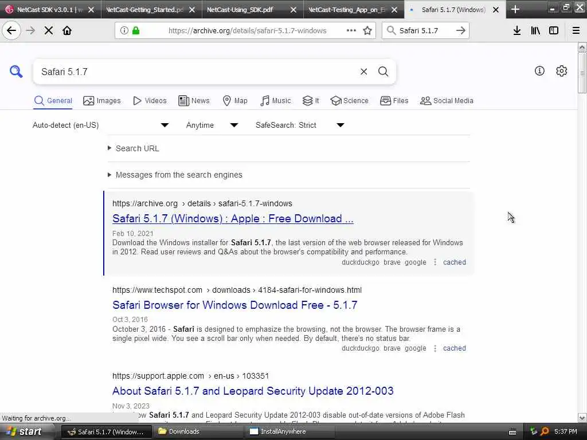Click system tray magnifier icon
This screenshot has width=587, height=440.
(x=545, y=431)
